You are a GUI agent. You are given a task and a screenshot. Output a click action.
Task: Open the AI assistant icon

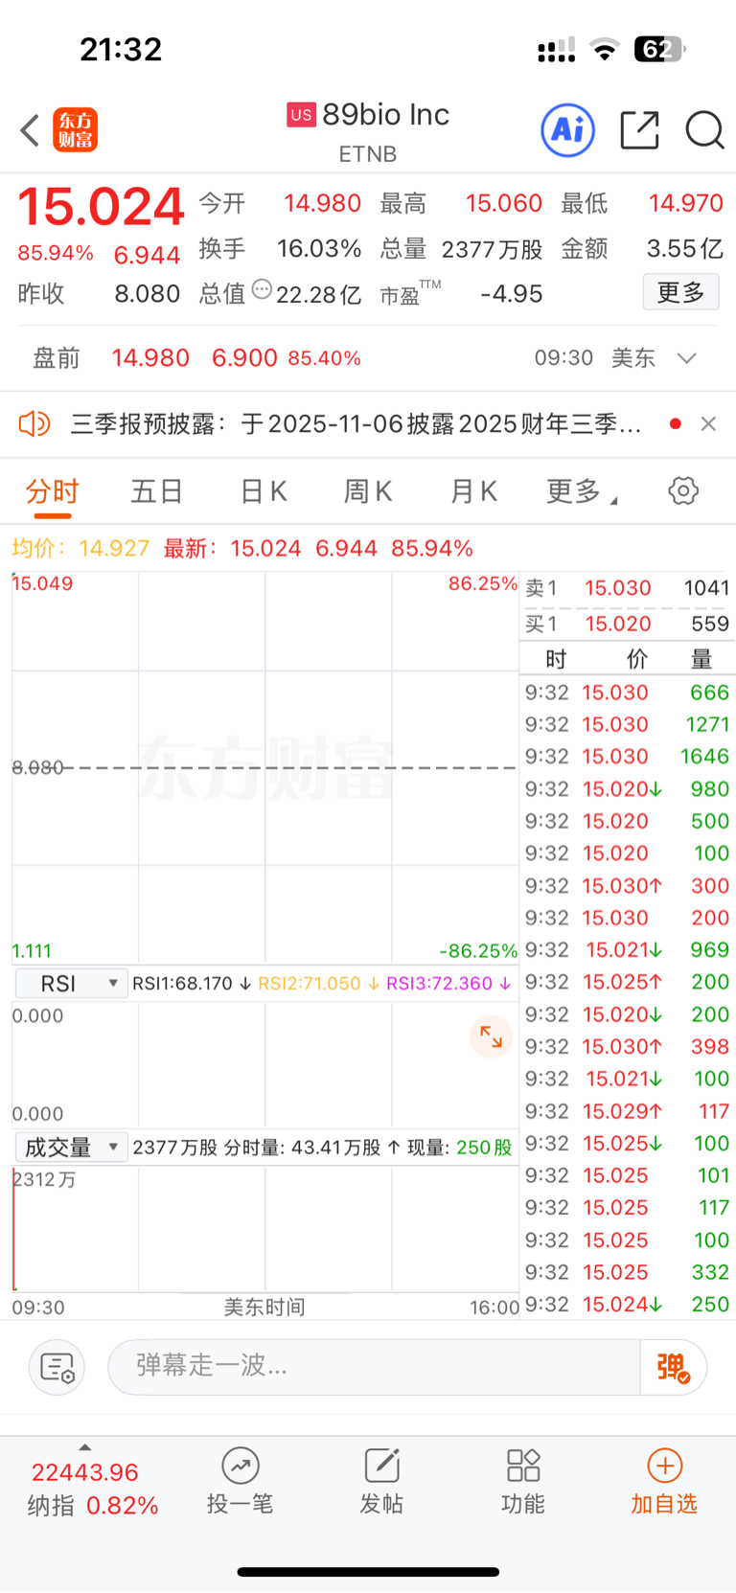pos(568,130)
